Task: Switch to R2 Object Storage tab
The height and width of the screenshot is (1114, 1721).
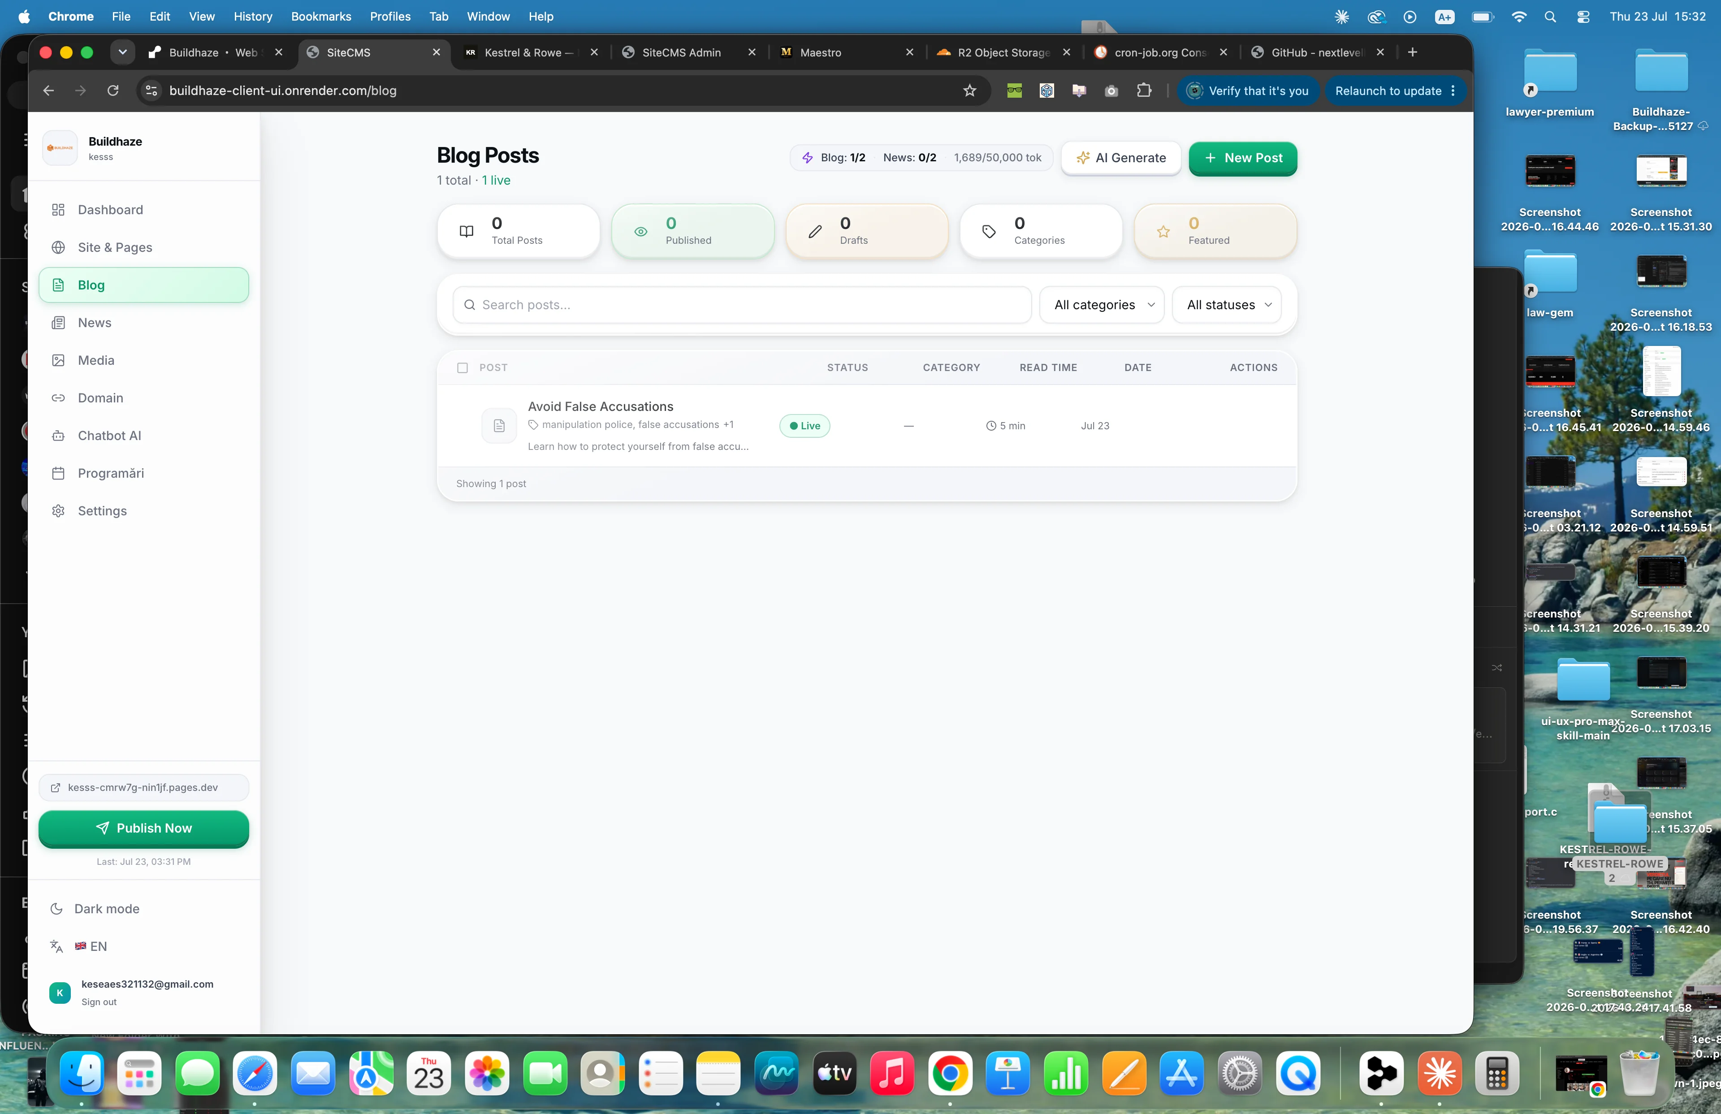Action: click(x=1003, y=52)
